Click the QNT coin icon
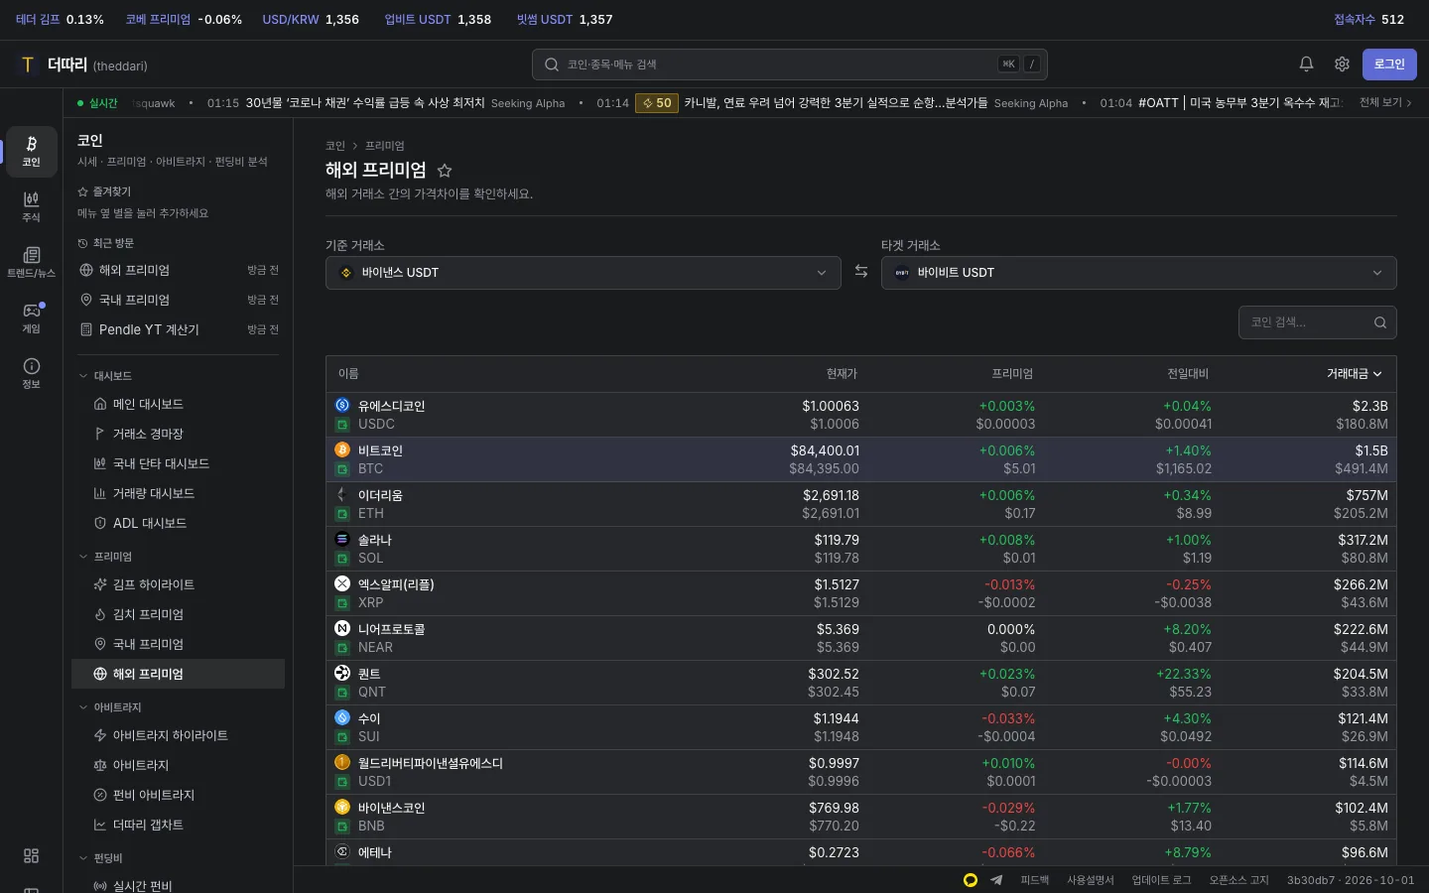The width and height of the screenshot is (1429, 893). pos(342,673)
